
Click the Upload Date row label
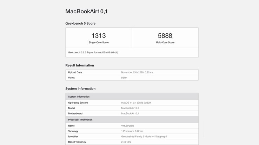point(75,72)
